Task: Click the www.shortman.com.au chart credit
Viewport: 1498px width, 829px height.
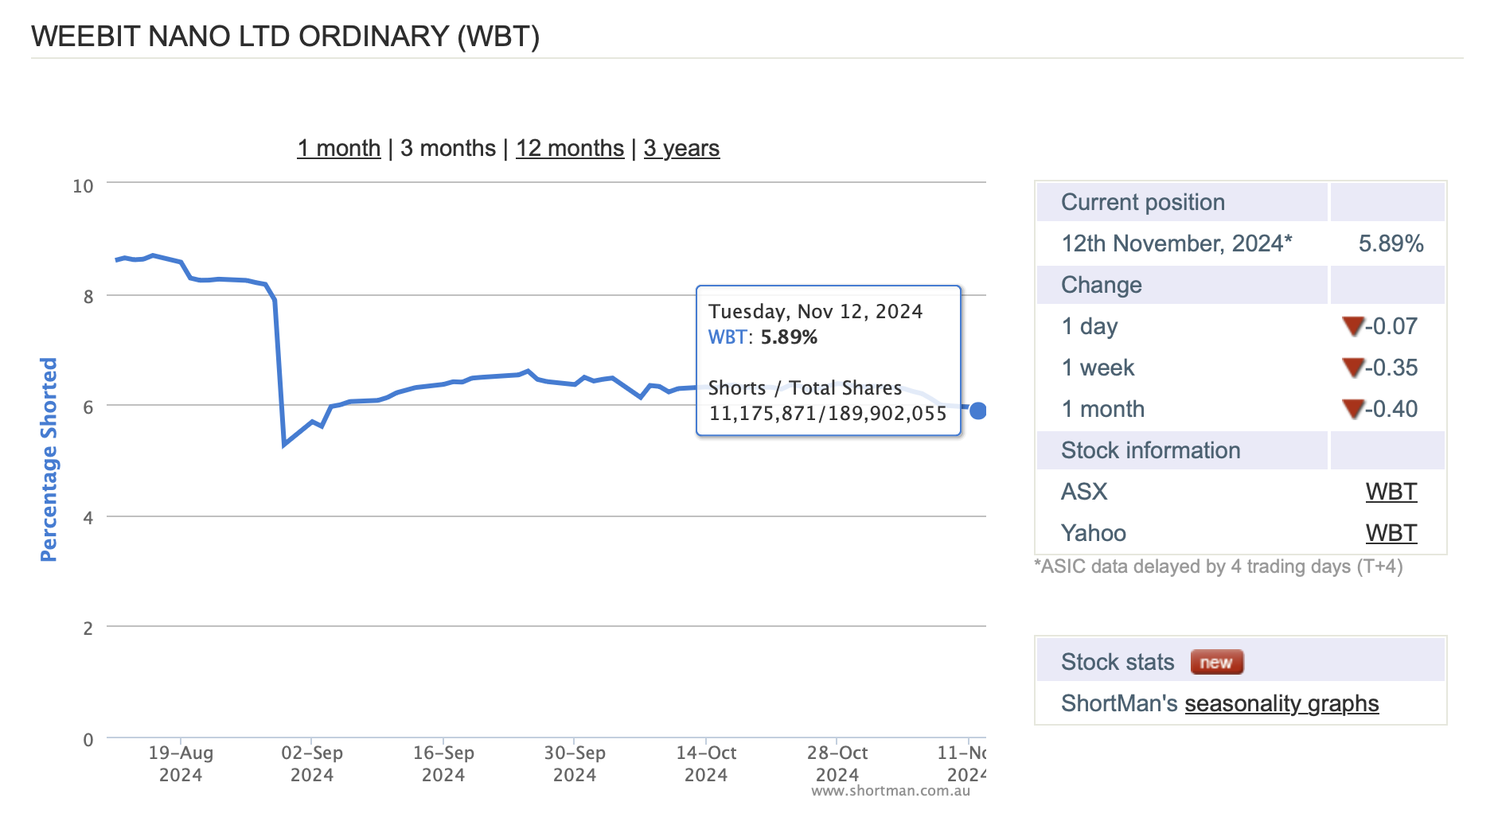Action: (x=891, y=791)
